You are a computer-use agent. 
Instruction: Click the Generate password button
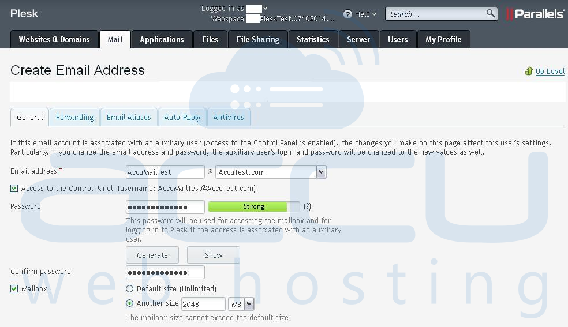point(152,255)
